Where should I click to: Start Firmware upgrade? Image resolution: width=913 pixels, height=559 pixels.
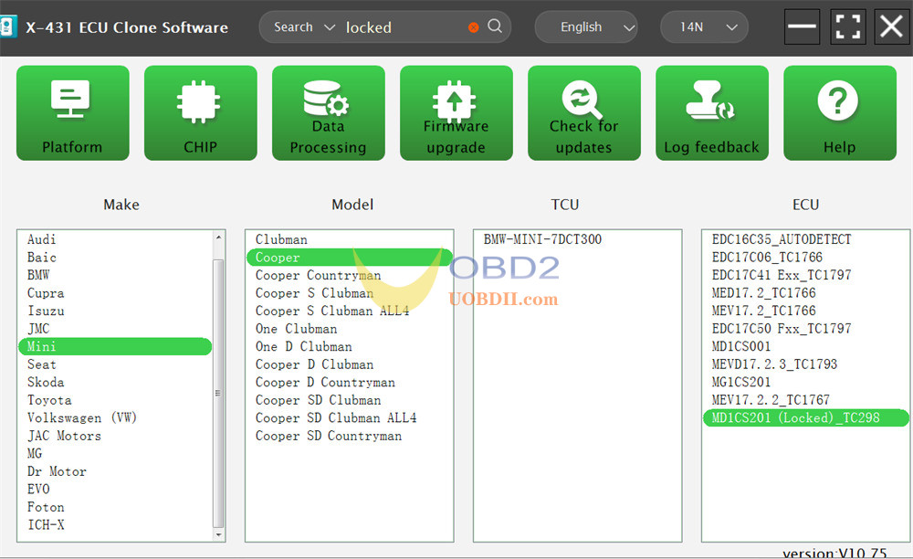point(456,113)
